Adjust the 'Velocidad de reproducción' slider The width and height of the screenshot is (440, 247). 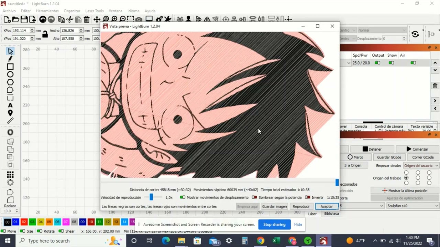pyautogui.click(x=151, y=197)
